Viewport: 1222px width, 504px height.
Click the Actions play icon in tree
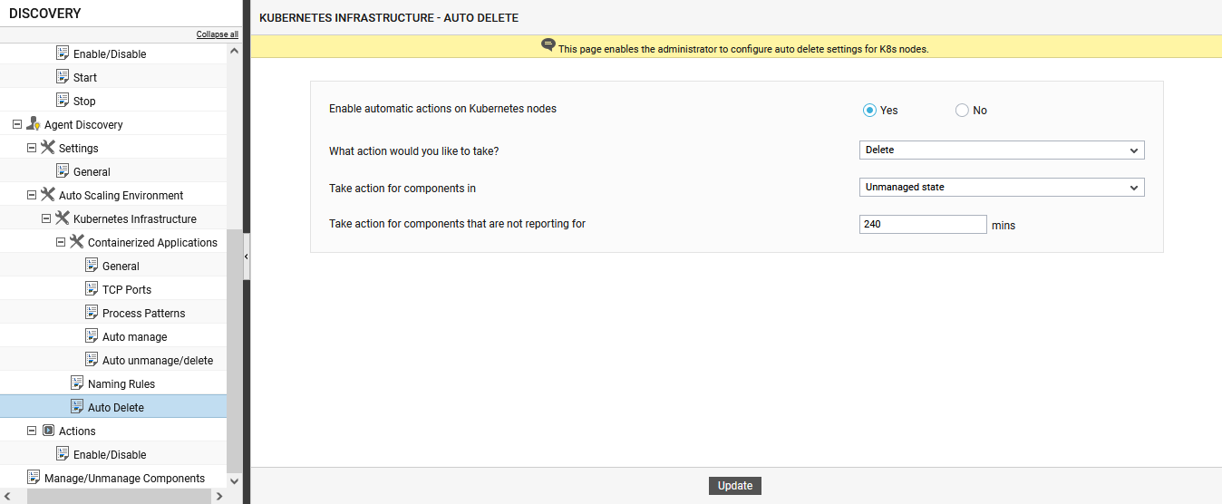48,431
